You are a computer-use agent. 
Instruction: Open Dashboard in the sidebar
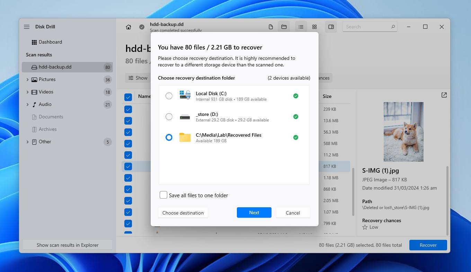pyautogui.click(x=50, y=42)
